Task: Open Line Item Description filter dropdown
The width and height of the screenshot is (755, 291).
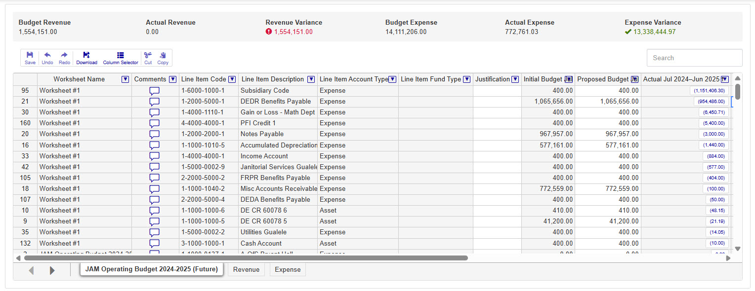Action: (311, 79)
